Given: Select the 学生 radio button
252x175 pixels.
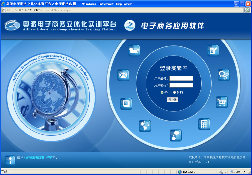Looking at the screenshot, I should 162,92.
